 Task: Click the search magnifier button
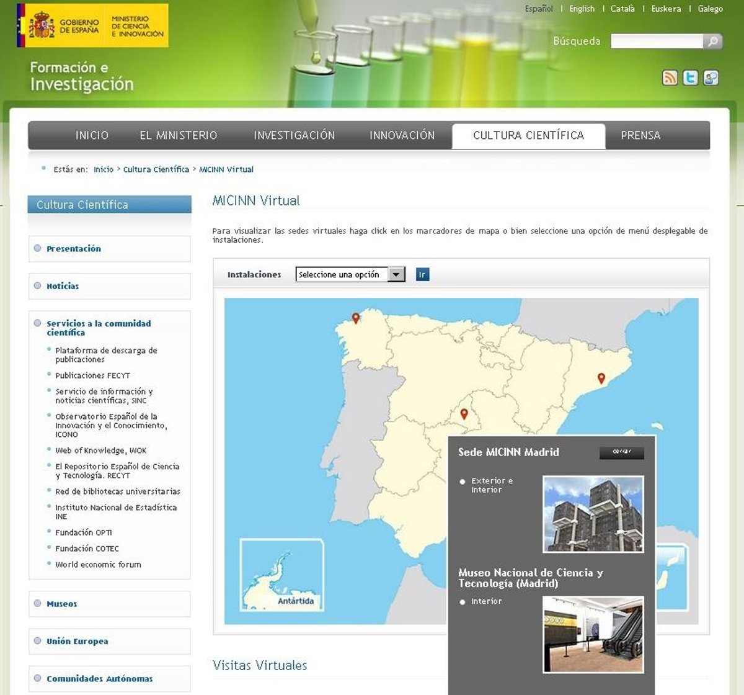click(x=713, y=42)
